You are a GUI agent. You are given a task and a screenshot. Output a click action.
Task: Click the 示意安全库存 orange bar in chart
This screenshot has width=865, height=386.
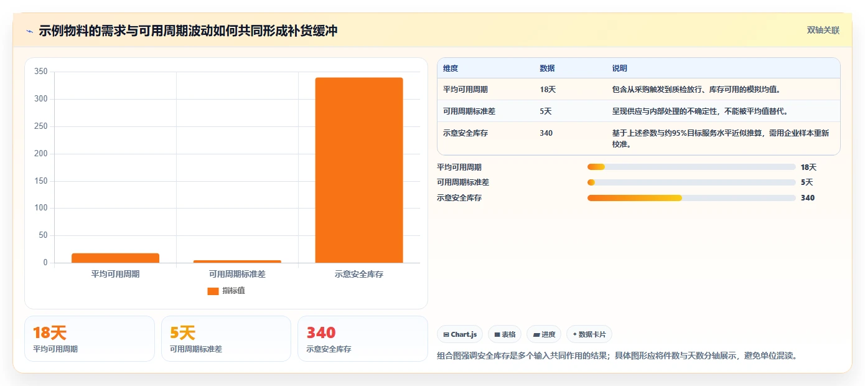click(x=359, y=170)
